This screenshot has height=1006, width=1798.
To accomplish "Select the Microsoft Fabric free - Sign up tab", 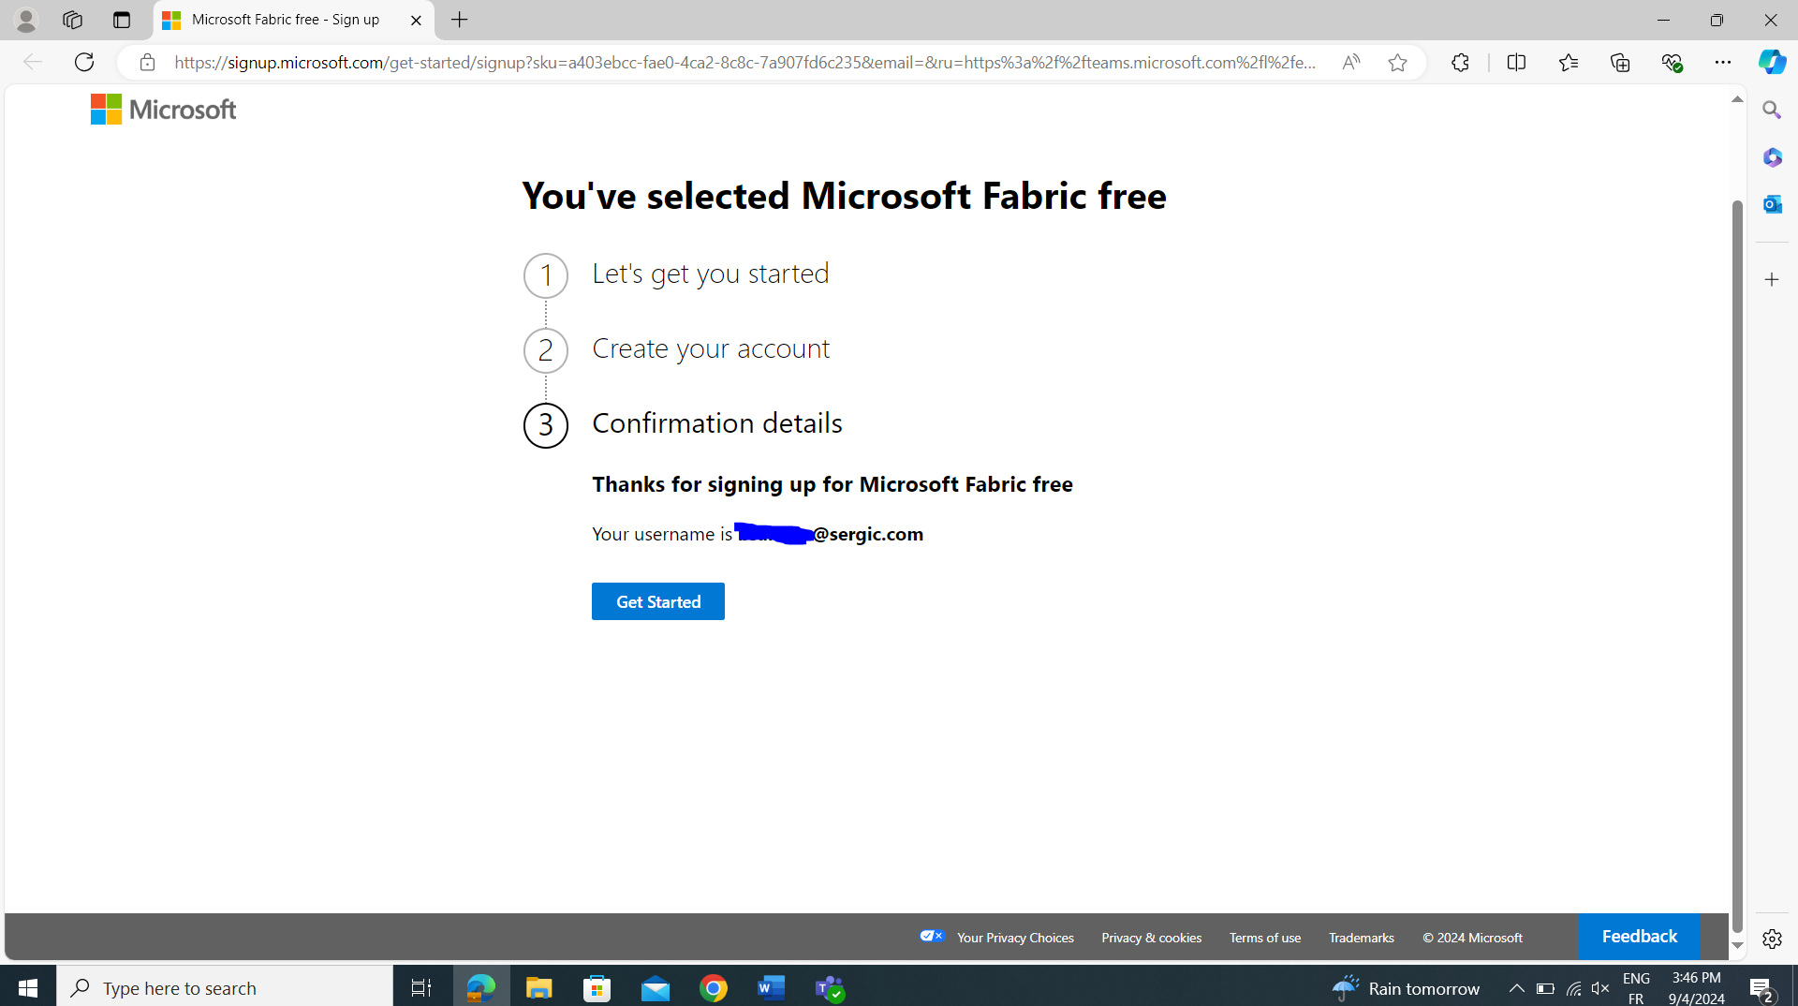I will tap(293, 20).
